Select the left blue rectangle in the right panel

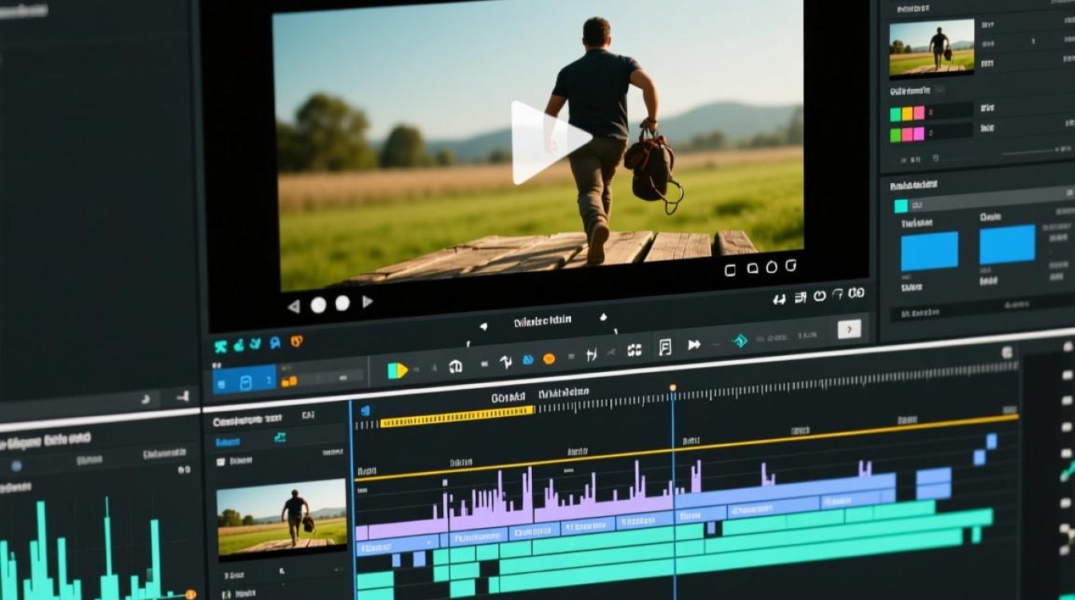pos(929,251)
